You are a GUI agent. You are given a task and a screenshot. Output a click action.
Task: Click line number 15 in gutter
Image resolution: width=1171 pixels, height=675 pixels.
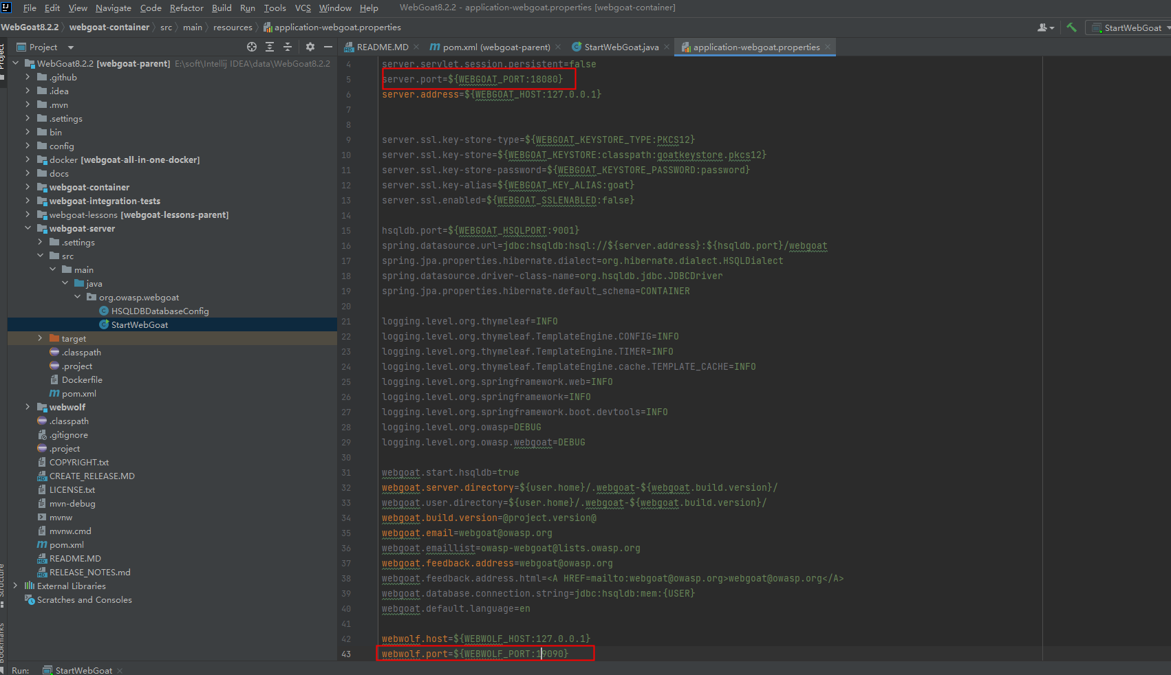click(346, 230)
